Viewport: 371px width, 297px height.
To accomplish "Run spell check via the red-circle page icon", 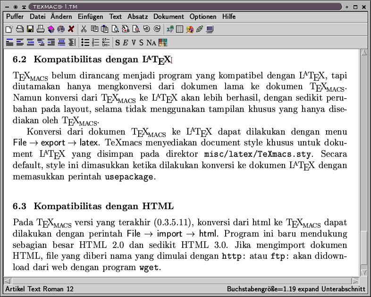I will click(x=136, y=29).
